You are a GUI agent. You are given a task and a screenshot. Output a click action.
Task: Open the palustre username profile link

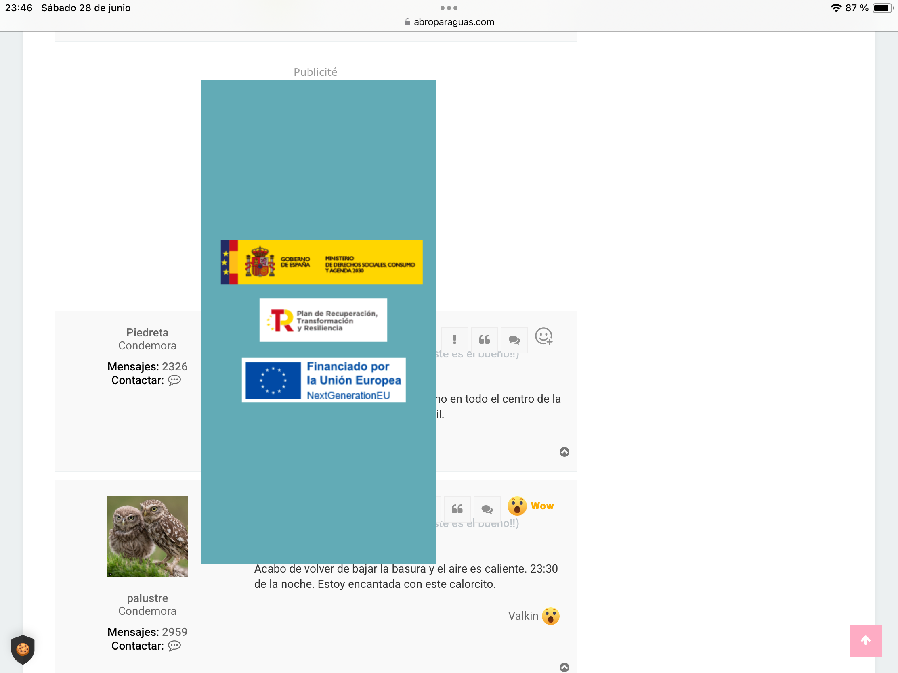(147, 598)
